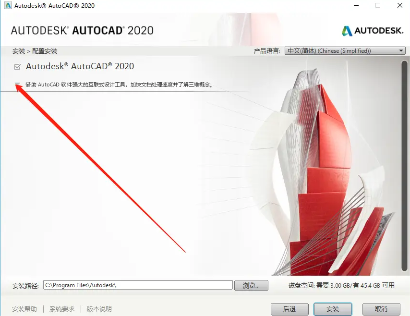Image resolution: width=410 pixels, height=316 pixels.
Task: Click the AutoCAD description text starting with 借助
Action: click(119, 85)
